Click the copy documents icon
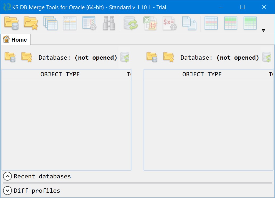This screenshot has height=198, width=275. [x=189, y=23]
